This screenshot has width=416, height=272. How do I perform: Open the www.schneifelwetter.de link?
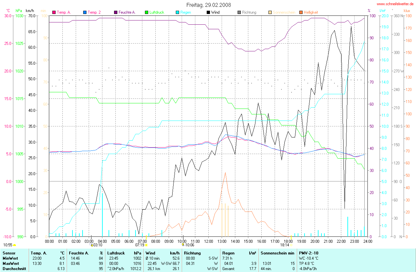tap(395, 4)
